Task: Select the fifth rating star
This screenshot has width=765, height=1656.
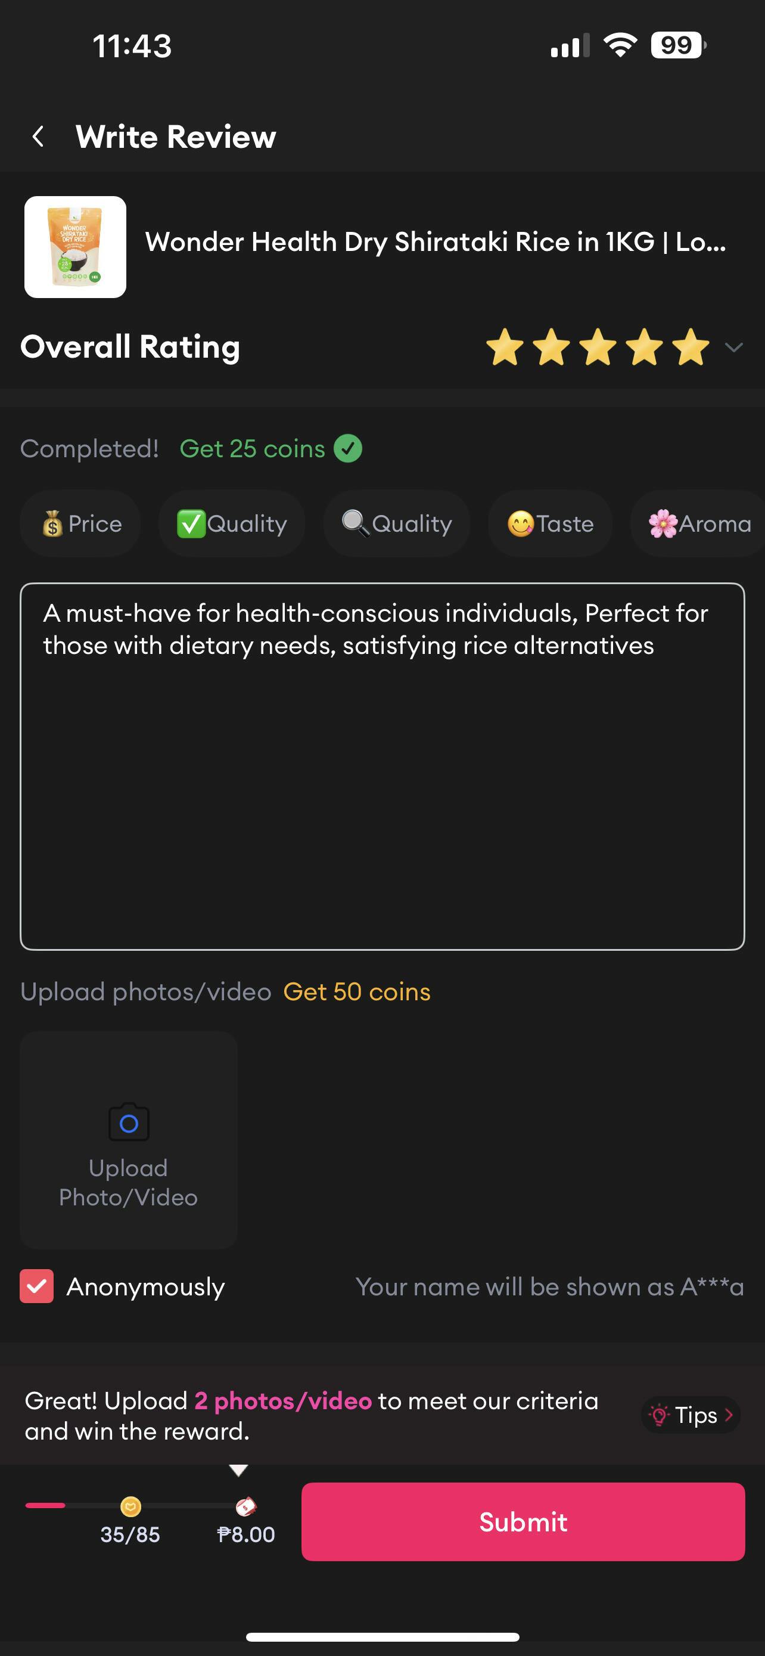Action: point(691,347)
